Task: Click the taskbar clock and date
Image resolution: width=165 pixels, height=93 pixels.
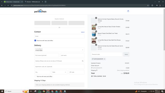Action: tap(157, 91)
